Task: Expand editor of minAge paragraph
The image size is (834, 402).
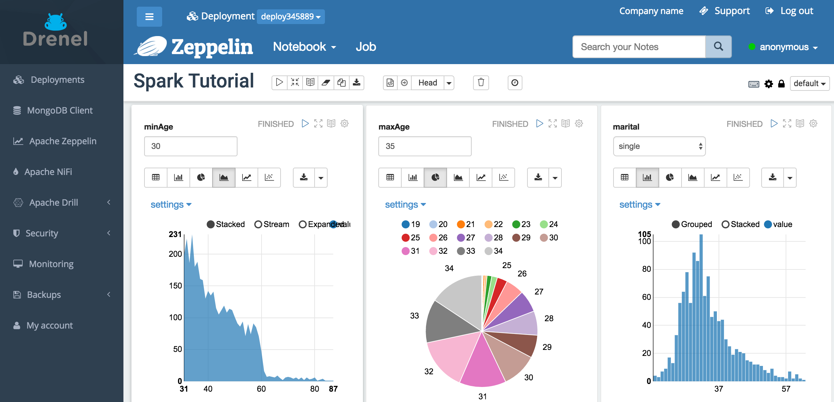Action: [x=318, y=124]
